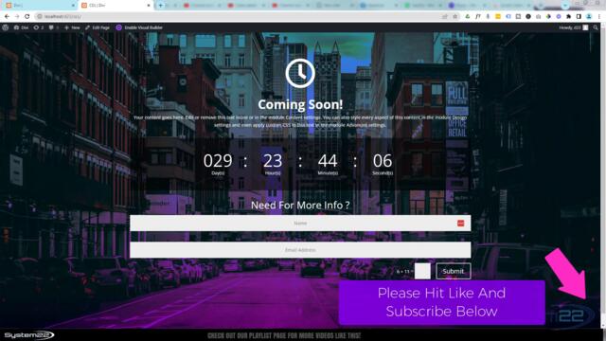Click the page vertical scrollbar
606x341 pixels.
tap(603, 174)
